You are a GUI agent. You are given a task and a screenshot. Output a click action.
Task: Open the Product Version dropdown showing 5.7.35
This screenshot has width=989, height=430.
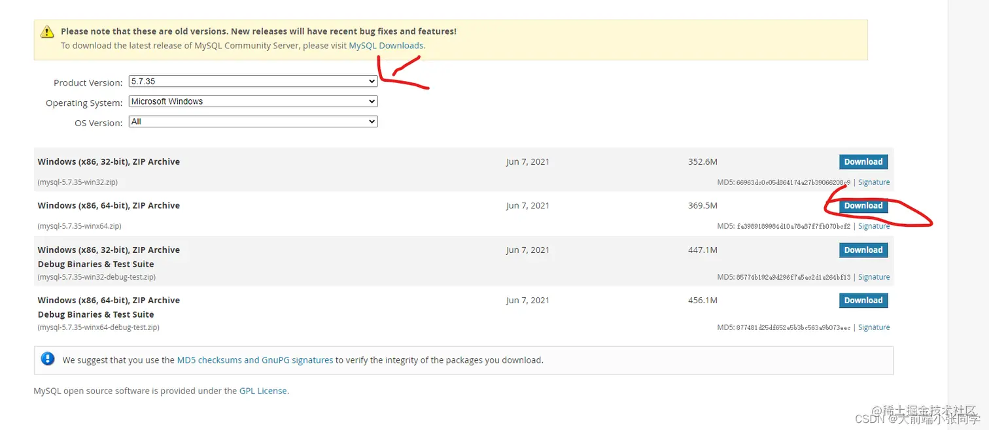(x=253, y=82)
